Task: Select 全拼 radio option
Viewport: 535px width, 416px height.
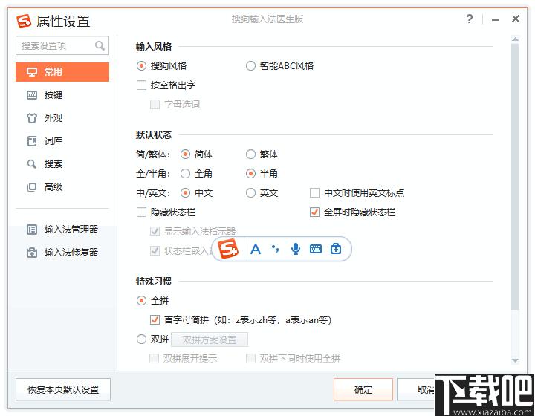Action: (x=141, y=301)
